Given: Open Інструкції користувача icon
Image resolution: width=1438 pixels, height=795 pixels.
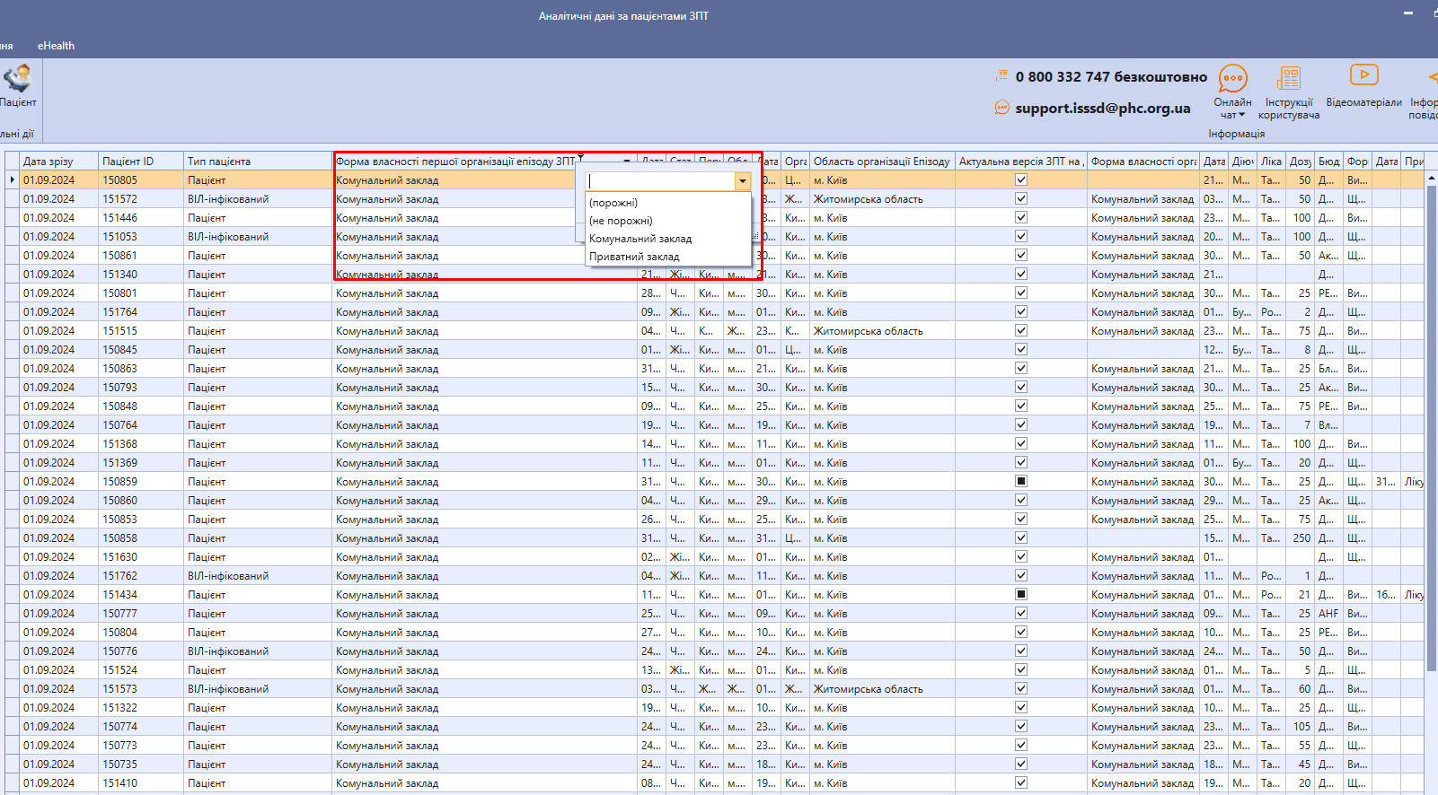Looking at the screenshot, I should [1289, 78].
